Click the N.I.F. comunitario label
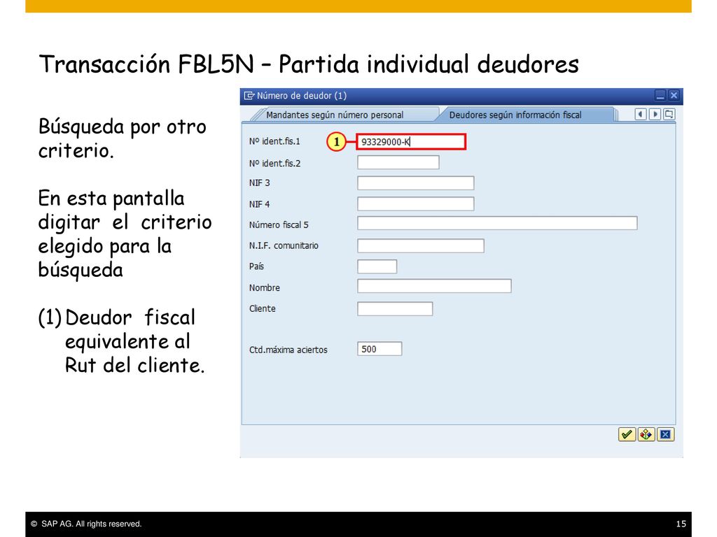 (284, 245)
